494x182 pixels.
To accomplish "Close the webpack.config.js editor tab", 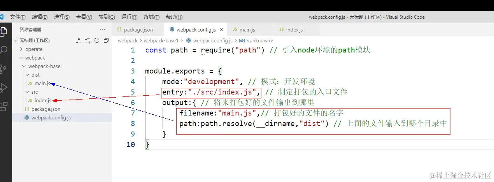I will click(x=221, y=30).
